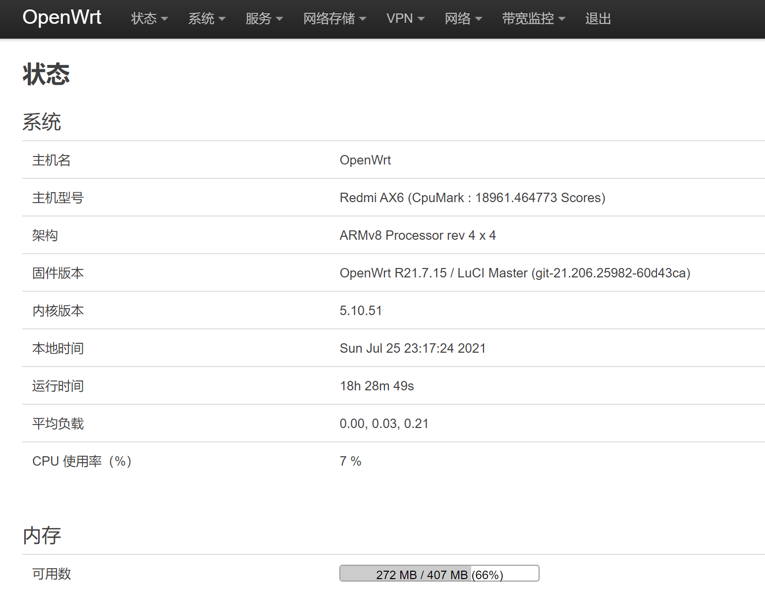This screenshot has width=765, height=589.
Task: Open the 服务 (Services) menu
Action: tap(259, 18)
